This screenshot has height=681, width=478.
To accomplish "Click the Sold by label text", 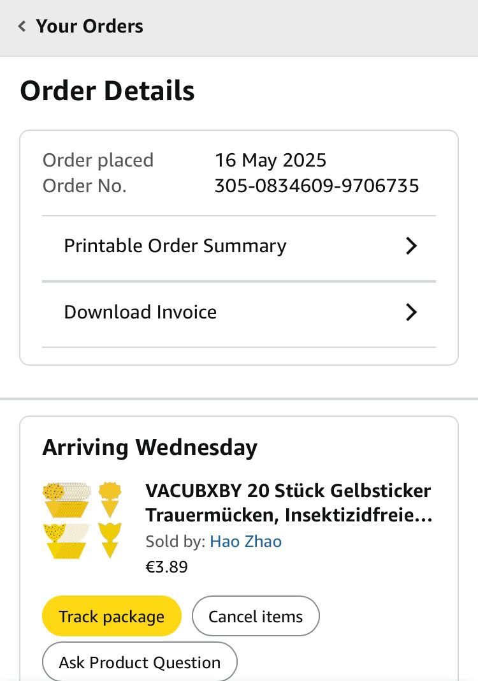I will point(175,542).
